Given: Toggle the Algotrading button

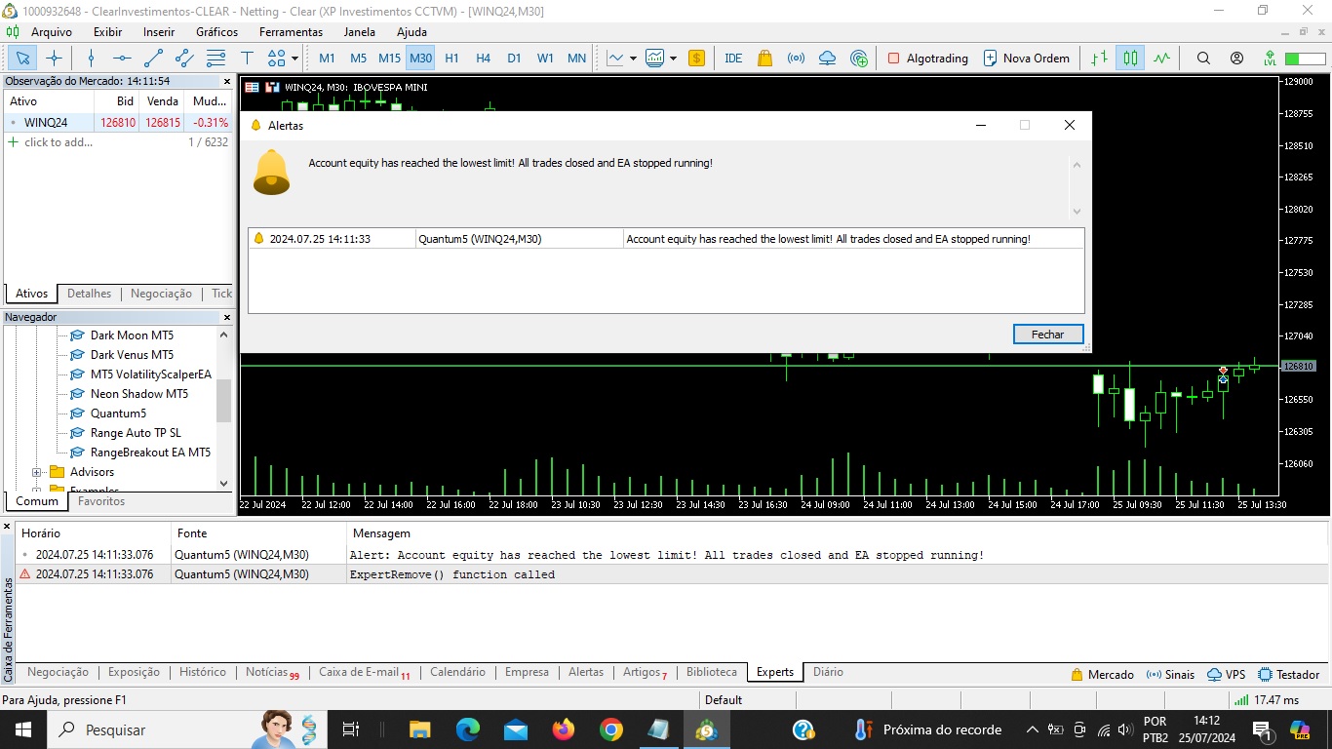Looking at the screenshot, I should coord(927,58).
